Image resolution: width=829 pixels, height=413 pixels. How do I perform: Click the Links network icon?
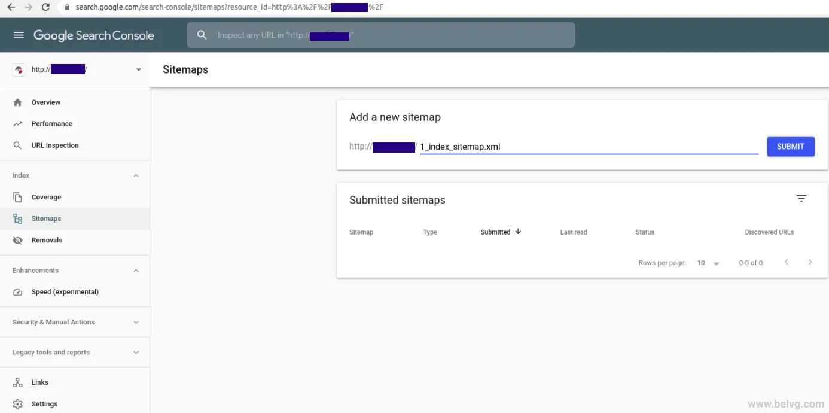18,382
